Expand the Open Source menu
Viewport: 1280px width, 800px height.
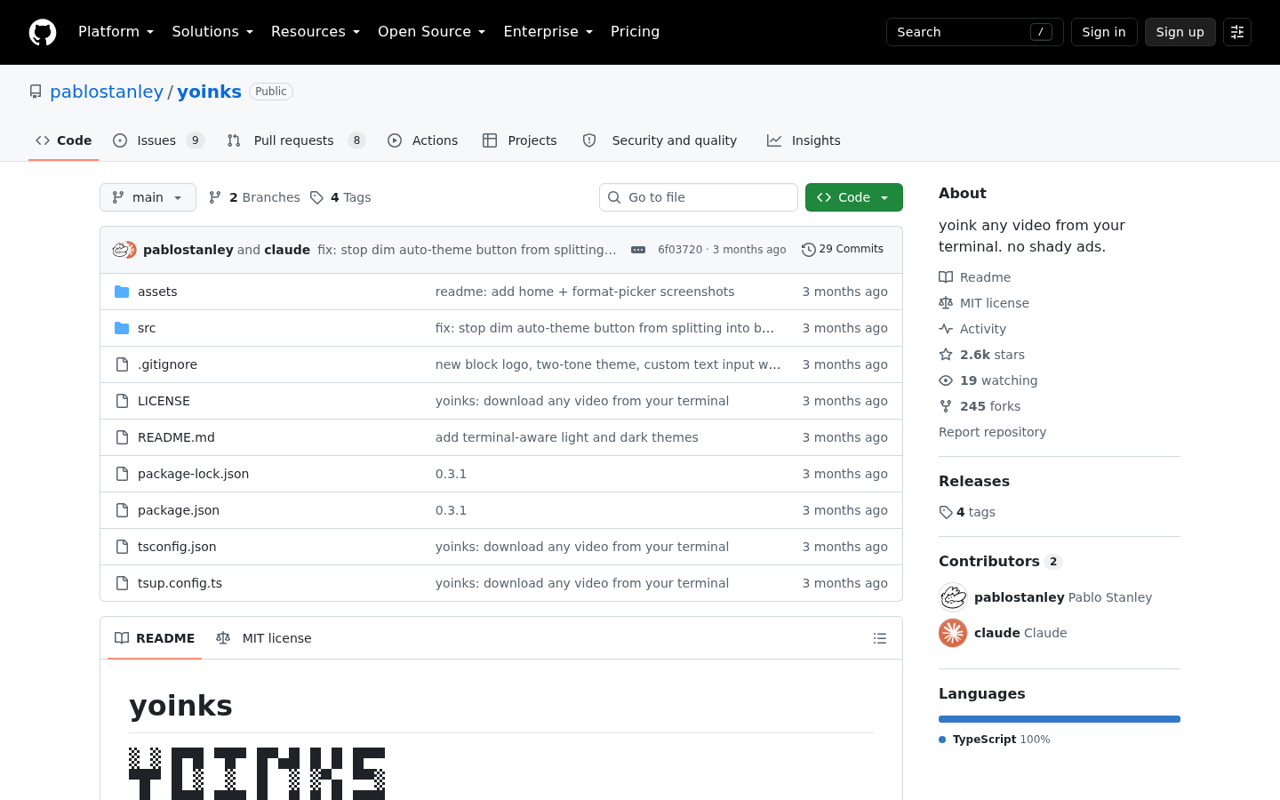[x=431, y=32]
